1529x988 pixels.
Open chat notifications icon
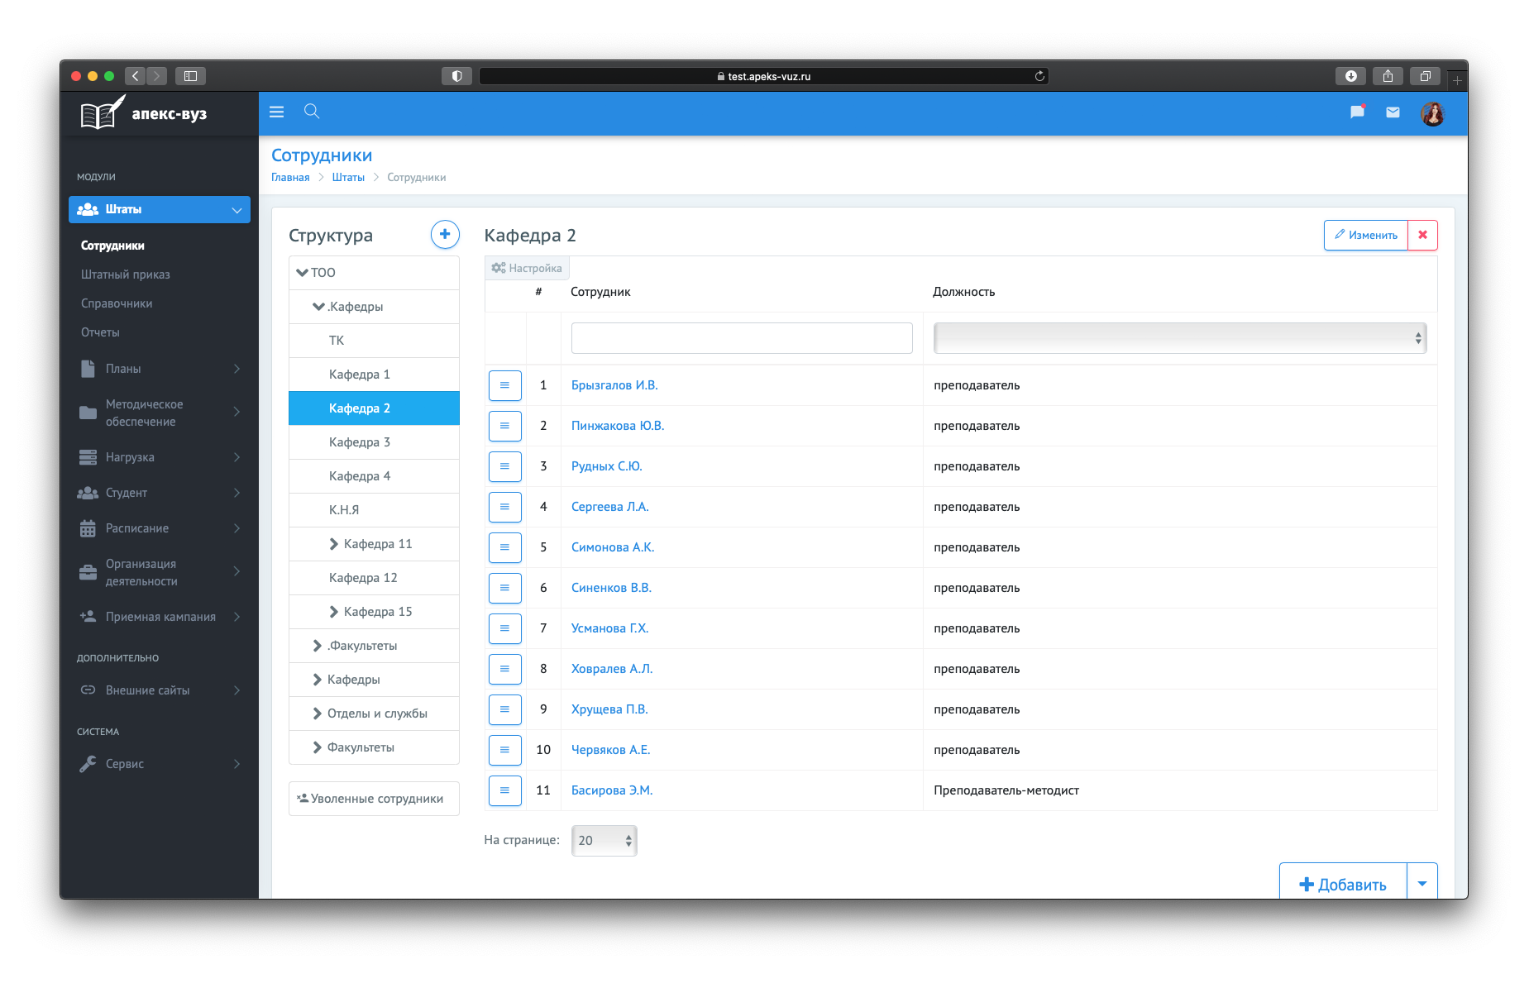click(x=1357, y=112)
